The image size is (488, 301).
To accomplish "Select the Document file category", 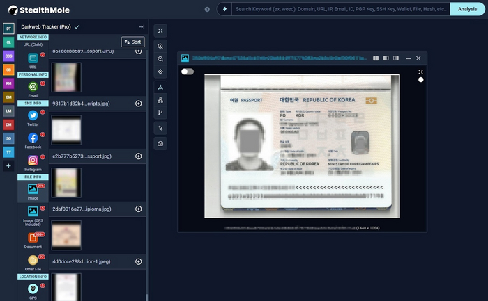I will coord(33,238).
